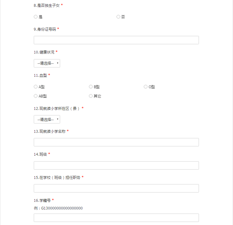Focus the 在学校（班级）担任职务 text field
The width and height of the screenshot is (233, 225).
pos(116,188)
